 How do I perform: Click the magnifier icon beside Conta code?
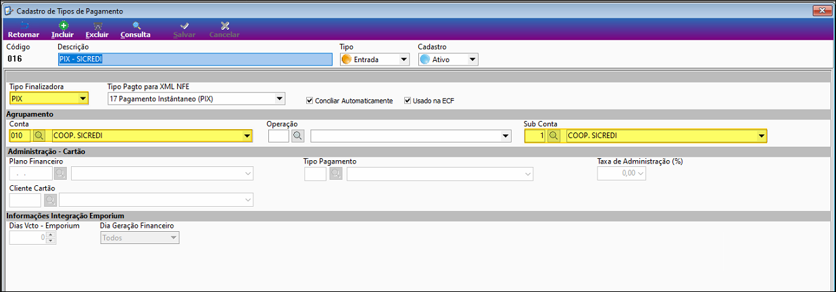(x=39, y=136)
